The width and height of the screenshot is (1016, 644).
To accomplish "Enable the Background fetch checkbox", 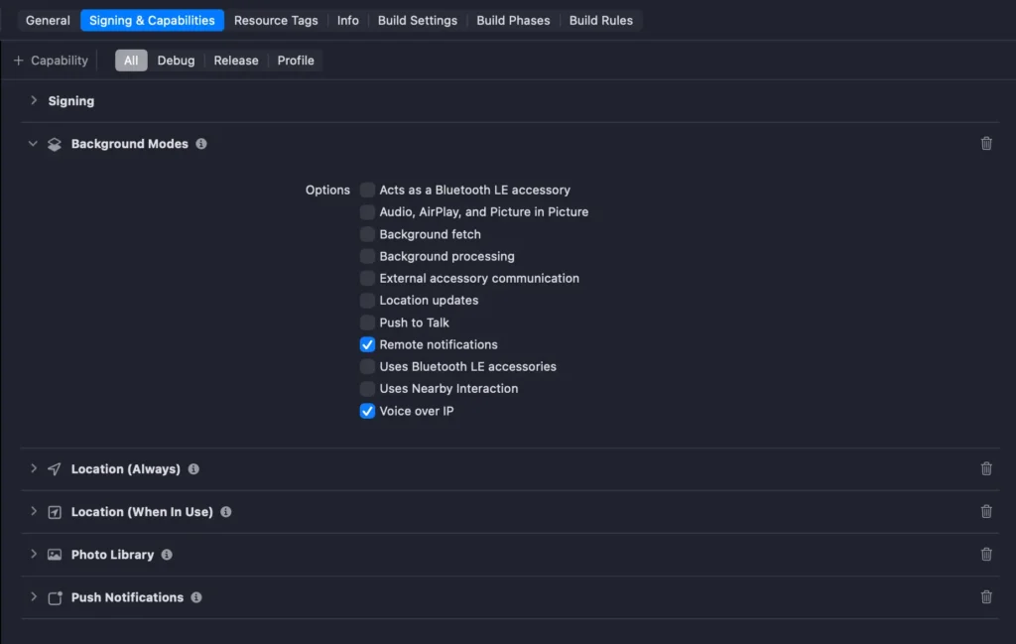I will (x=367, y=235).
